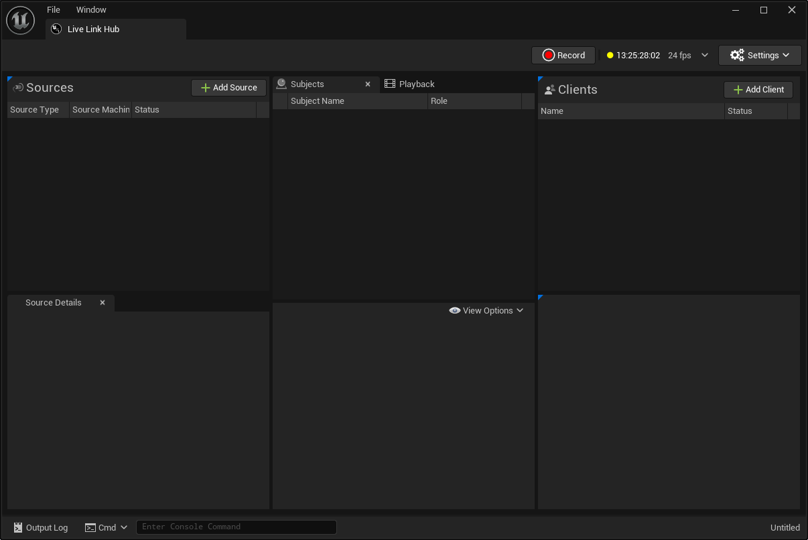Sort by Source Type column header
Image resolution: width=808 pixels, height=540 pixels.
point(35,110)
